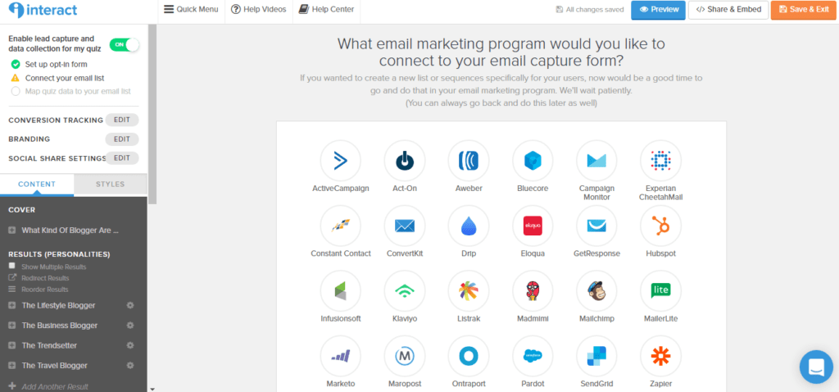Viewport: 839px width, 392px height.
Task: Pick the Drip droplet icon
Action: pos(468,226)
